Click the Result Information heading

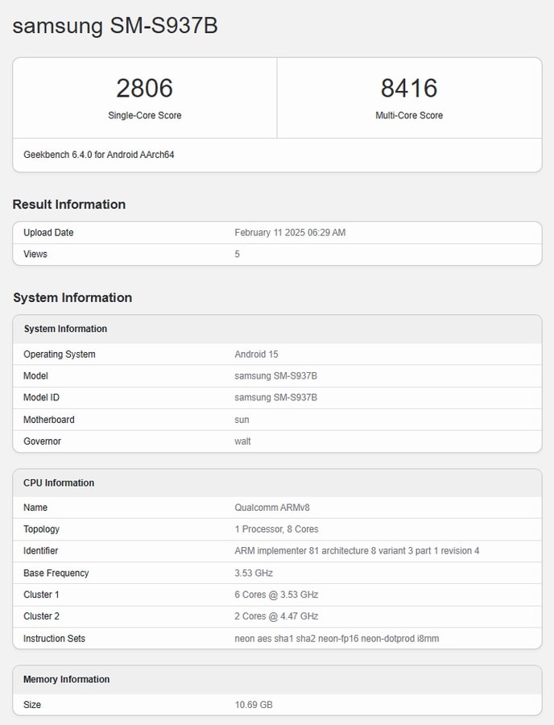tap(69, 205)
